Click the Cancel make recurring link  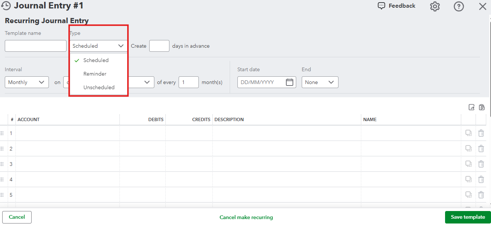(246, 217)
